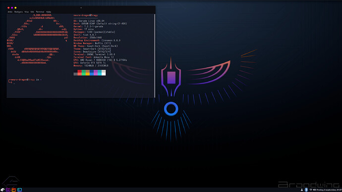Click the 'Kernel' info line
The image size is (342, 192).
coord(88,26)
